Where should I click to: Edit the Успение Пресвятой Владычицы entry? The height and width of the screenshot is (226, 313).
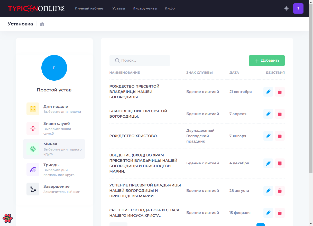click(268, 191)
